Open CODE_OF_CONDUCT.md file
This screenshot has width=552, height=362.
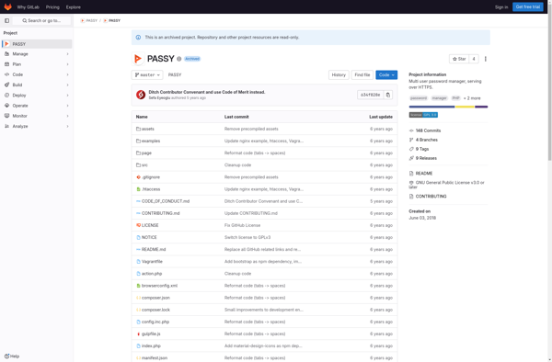pos(166,201)
